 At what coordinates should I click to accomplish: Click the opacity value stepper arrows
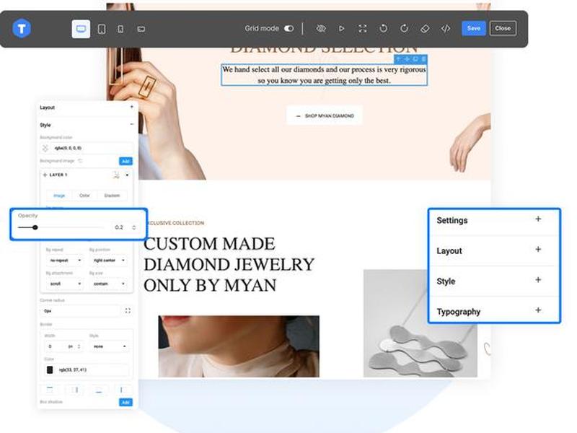click(x=134, y=227)
